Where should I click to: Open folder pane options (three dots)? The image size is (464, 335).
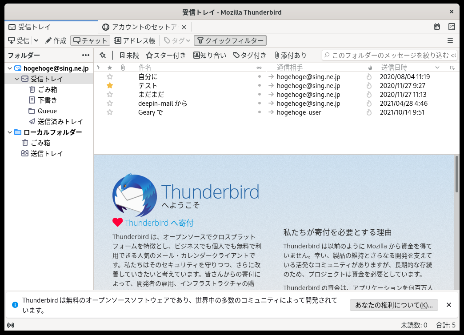86,56
